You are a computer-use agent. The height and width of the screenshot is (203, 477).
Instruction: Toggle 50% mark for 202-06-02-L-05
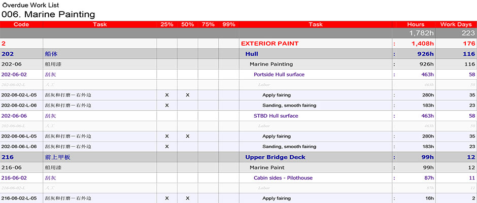[187, 95]
